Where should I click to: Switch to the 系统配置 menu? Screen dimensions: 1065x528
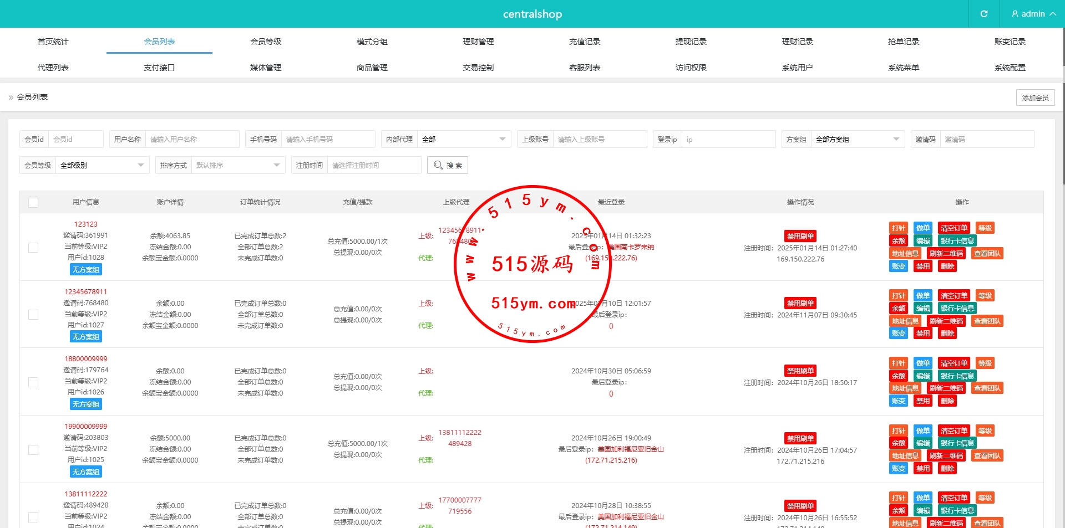point(1010,68)
